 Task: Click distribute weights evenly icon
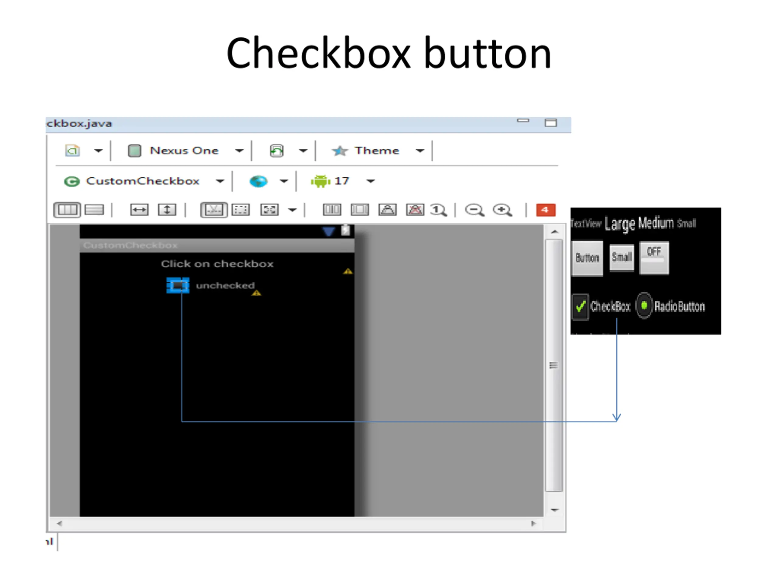click(x=332, y=210)
